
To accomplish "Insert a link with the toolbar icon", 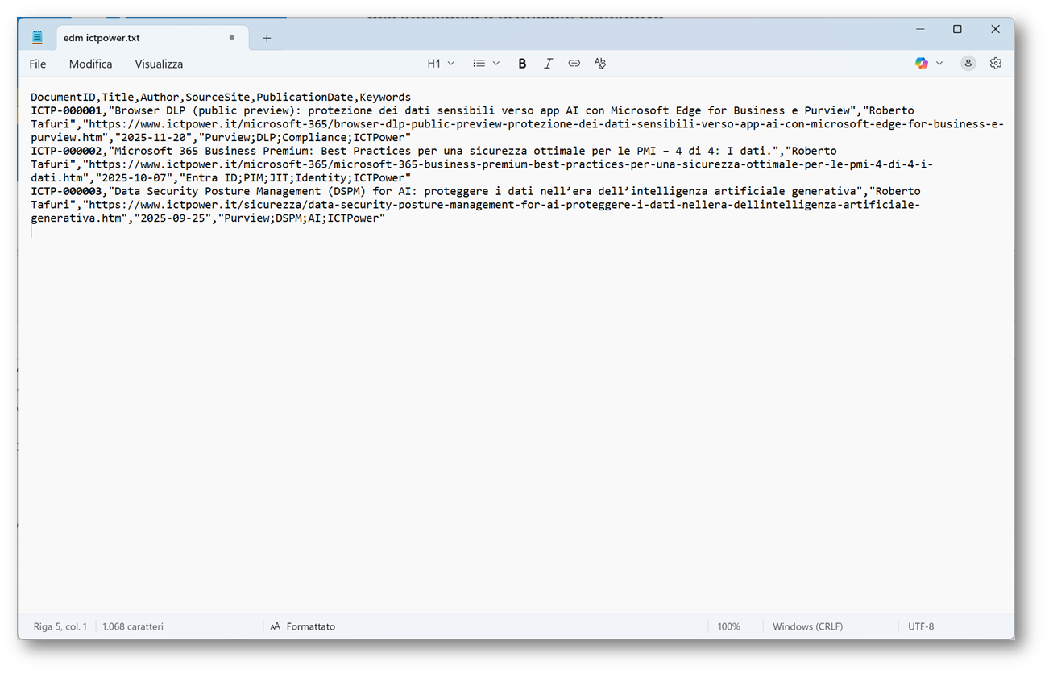I will 574,64.
